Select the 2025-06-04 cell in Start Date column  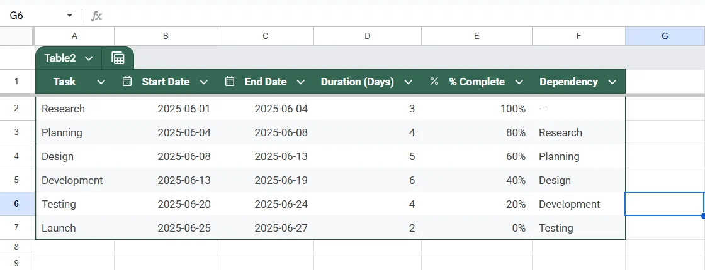point(166,132)
